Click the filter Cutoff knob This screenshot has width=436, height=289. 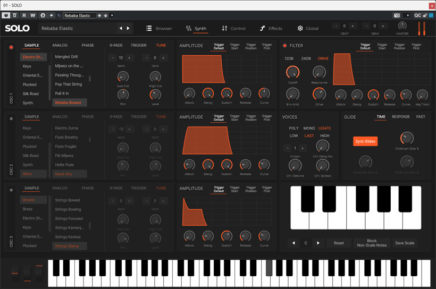tap(292, 72)
